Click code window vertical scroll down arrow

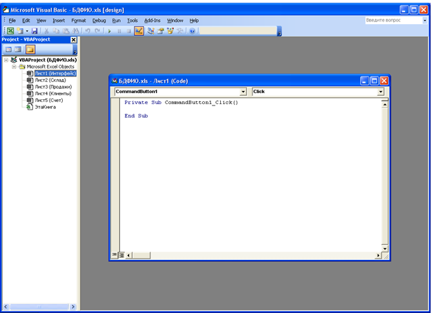coord(385,249)
